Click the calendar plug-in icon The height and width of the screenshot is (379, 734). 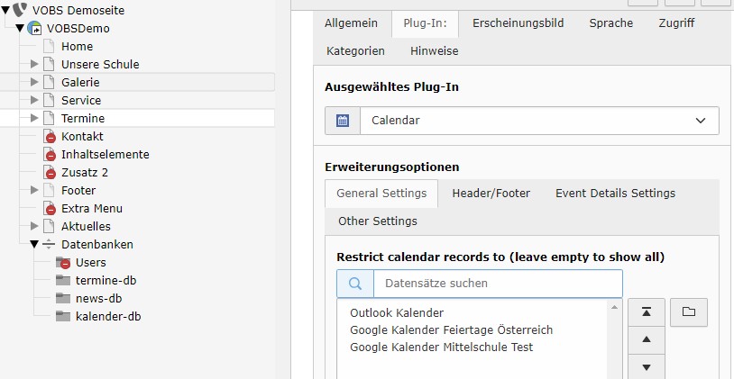click(343, 121)
